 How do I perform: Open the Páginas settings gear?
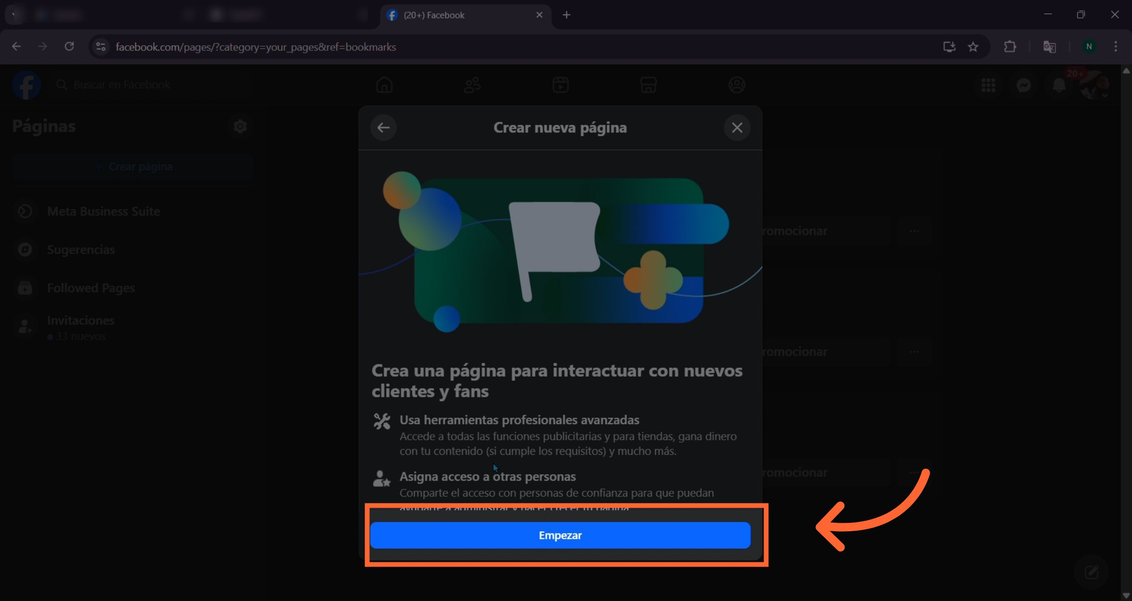tap(240, 126)
